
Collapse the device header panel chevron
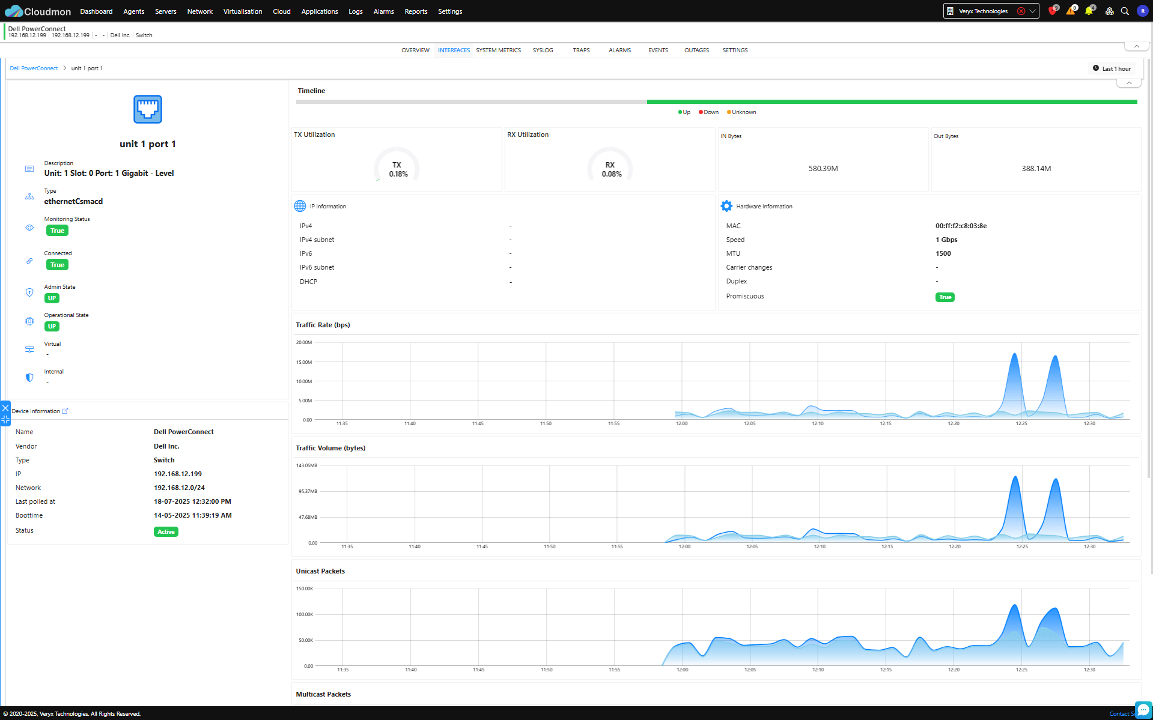pos(1136,46)
